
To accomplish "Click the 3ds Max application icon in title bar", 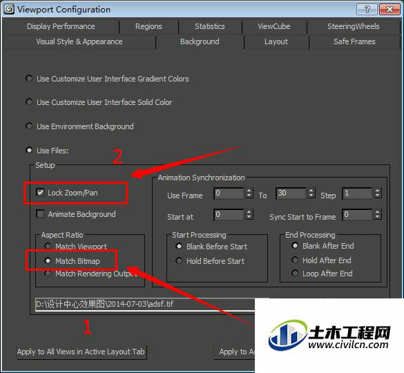I will [x=9, y=9].
